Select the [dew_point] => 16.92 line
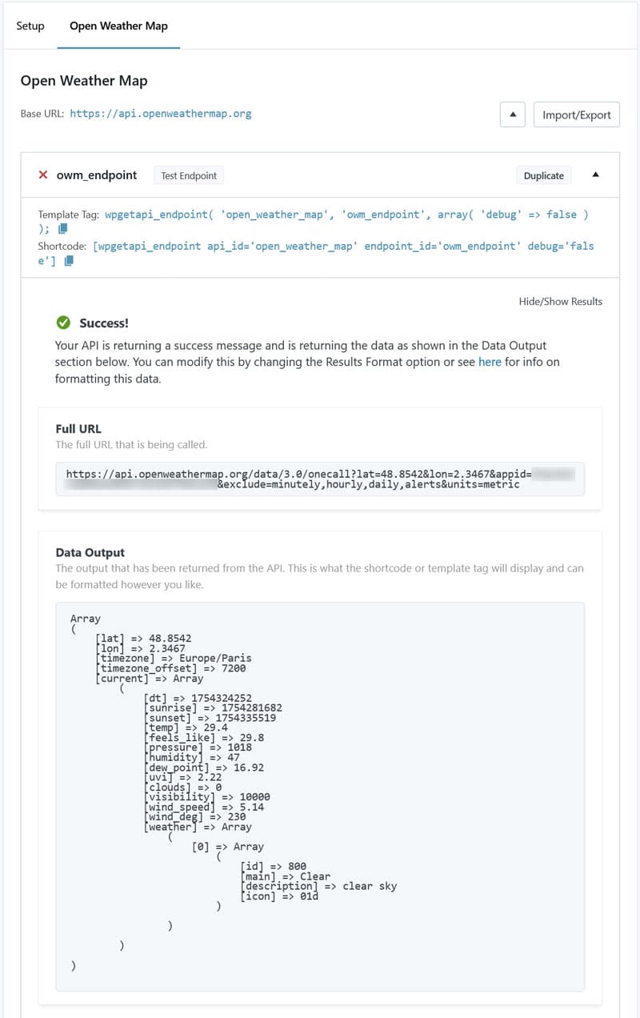The image size is (640, 1018). tap(203, 767)
